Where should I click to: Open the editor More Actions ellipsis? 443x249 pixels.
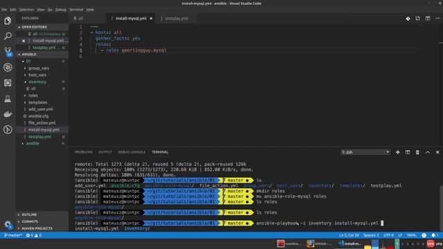pos(437,19)
